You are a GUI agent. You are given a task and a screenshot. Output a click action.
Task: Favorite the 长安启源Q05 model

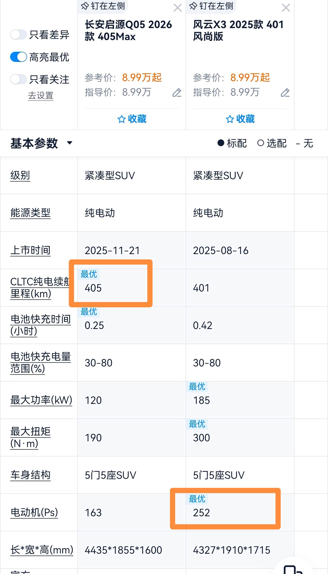pos(132,119)
